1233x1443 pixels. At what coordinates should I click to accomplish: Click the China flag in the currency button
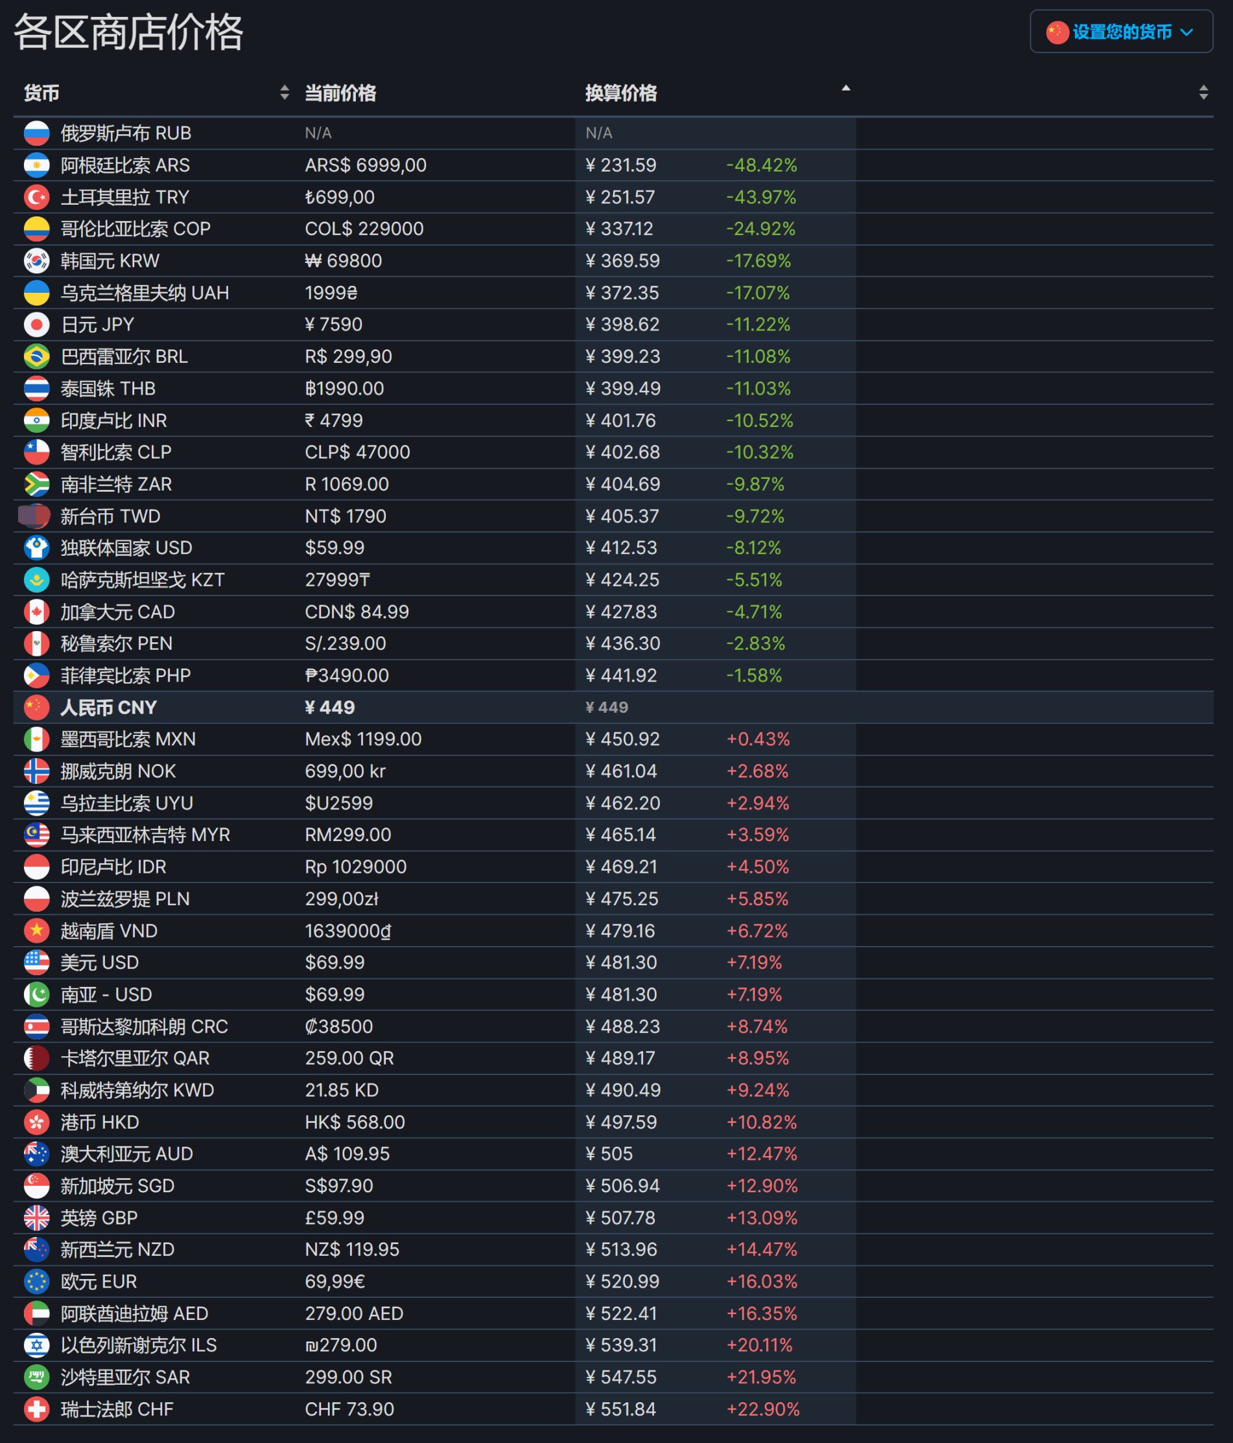coord(1057,32)
